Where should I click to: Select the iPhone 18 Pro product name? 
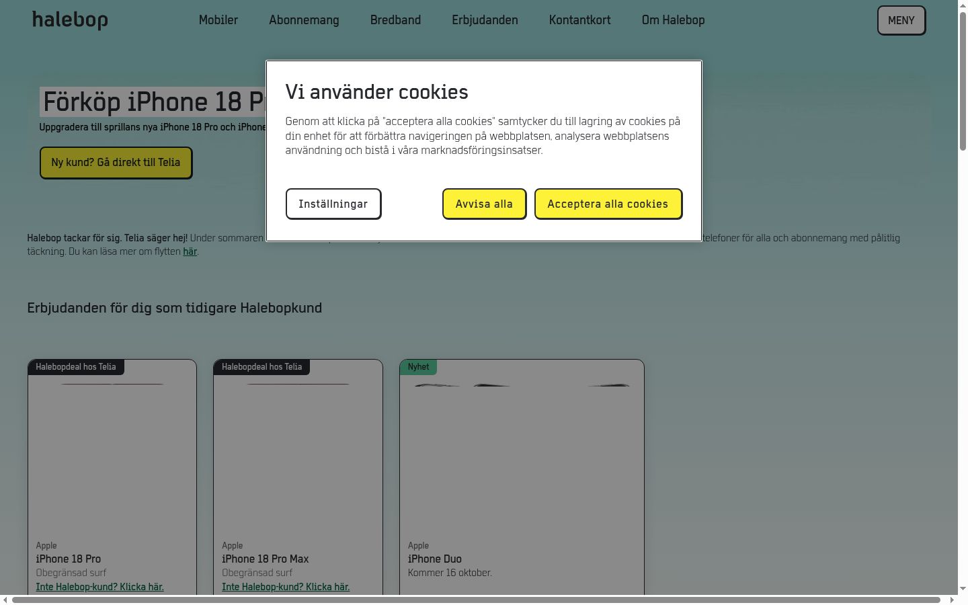pyautogui.click(x=69, y=559)
